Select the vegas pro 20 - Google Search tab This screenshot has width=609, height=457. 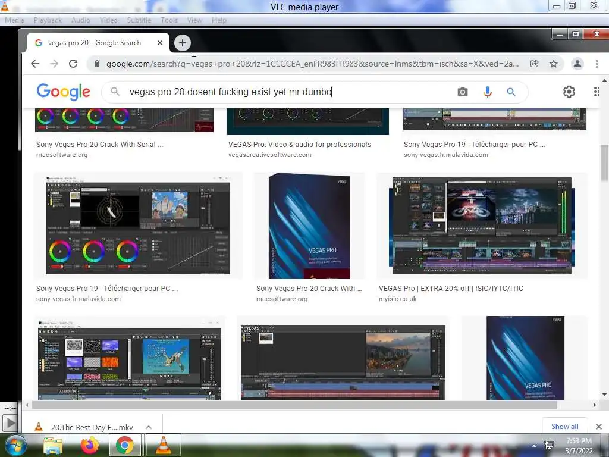(x=95, y=43)
